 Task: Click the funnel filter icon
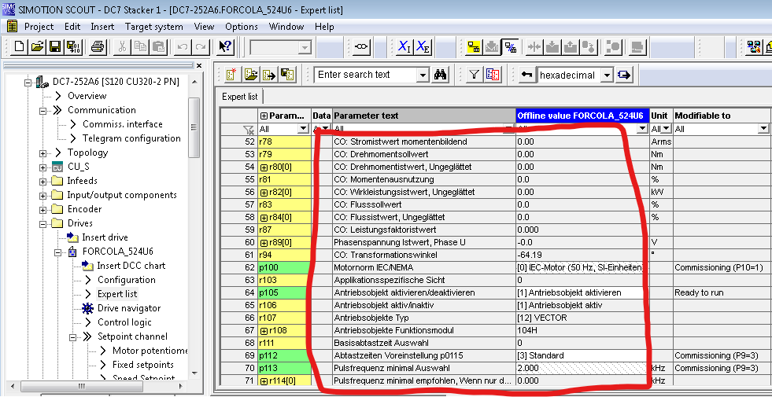(x=475, y=75)
